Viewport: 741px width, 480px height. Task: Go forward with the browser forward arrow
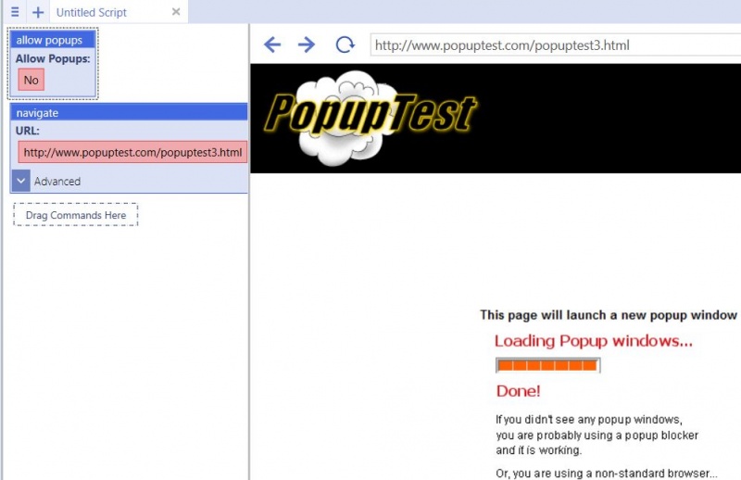(x=307, y=44)
